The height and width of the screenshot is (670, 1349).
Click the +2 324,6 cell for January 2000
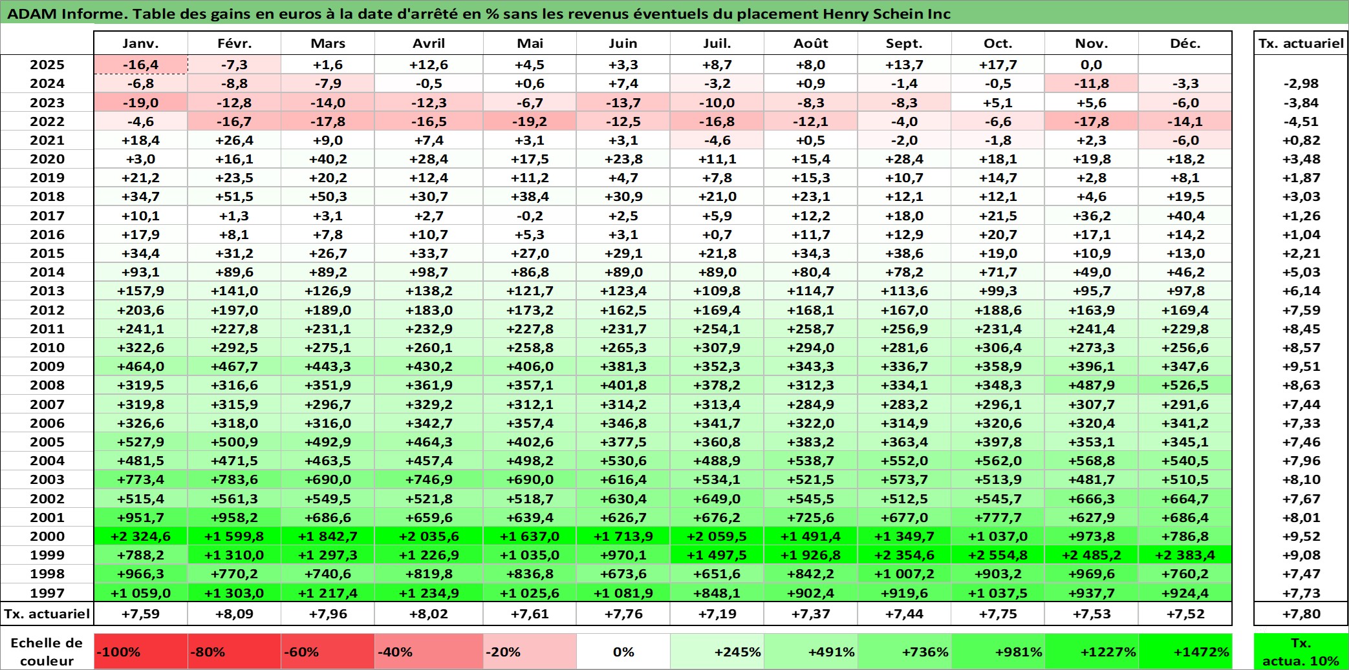pyautogui.click(x=141, y=536)
